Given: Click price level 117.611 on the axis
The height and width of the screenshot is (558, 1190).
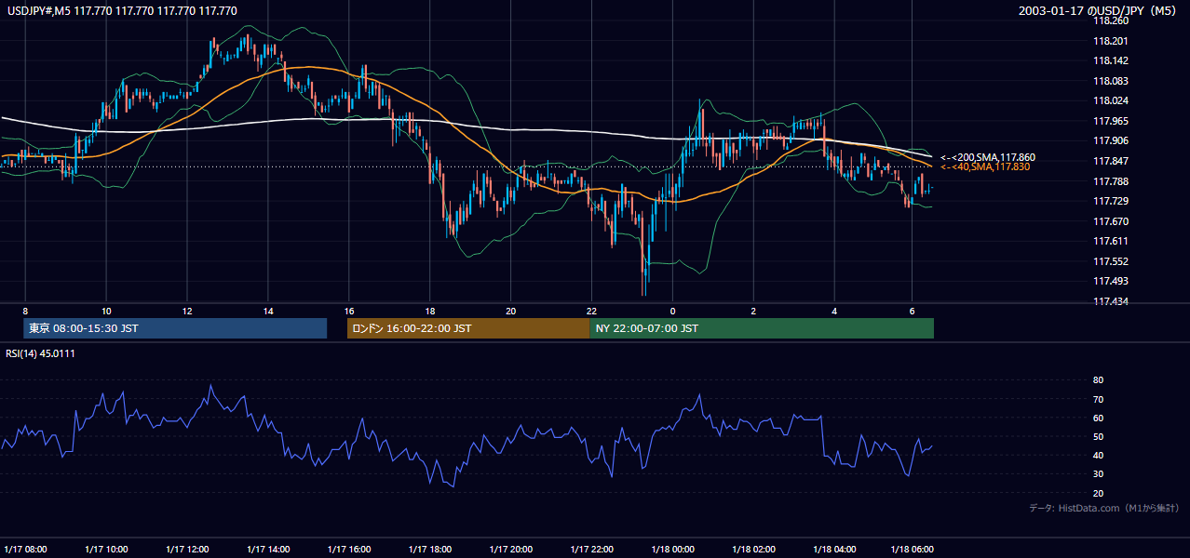Looking at the screenshot, I should click(1110, 241).
